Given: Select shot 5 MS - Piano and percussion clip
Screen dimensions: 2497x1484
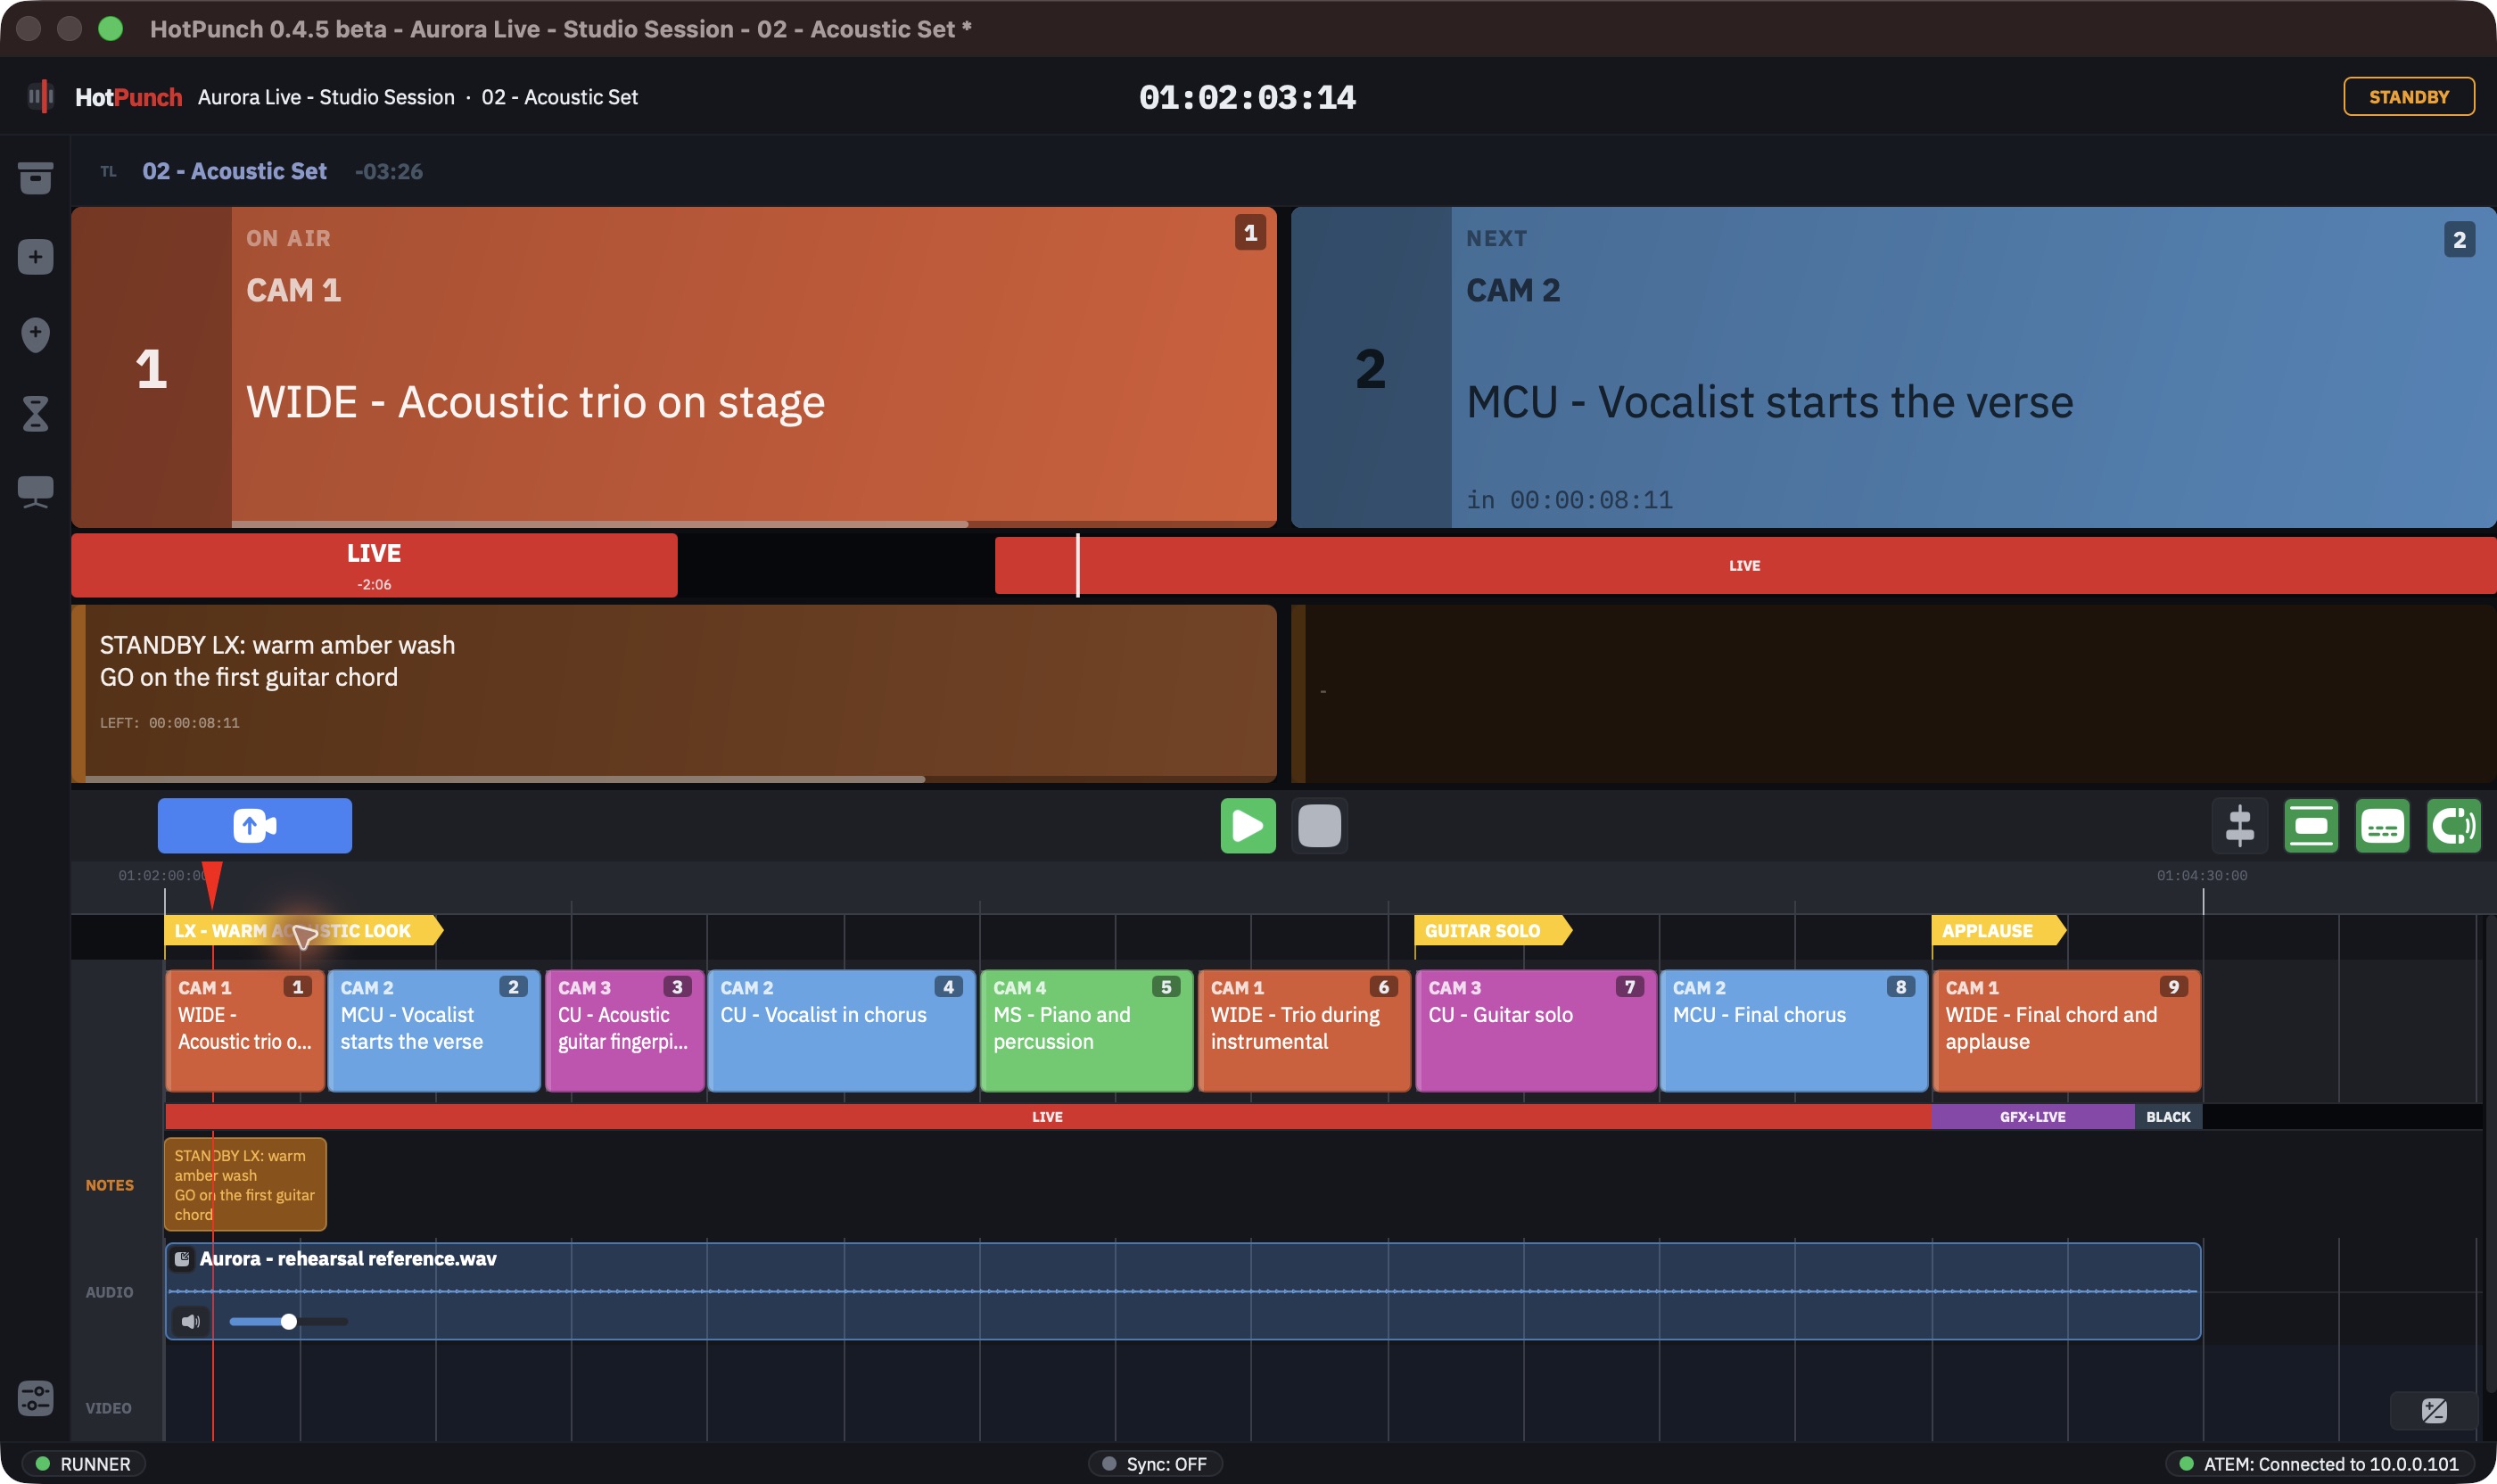Looking at the screenshot, I should [x=1087, y=1031].
